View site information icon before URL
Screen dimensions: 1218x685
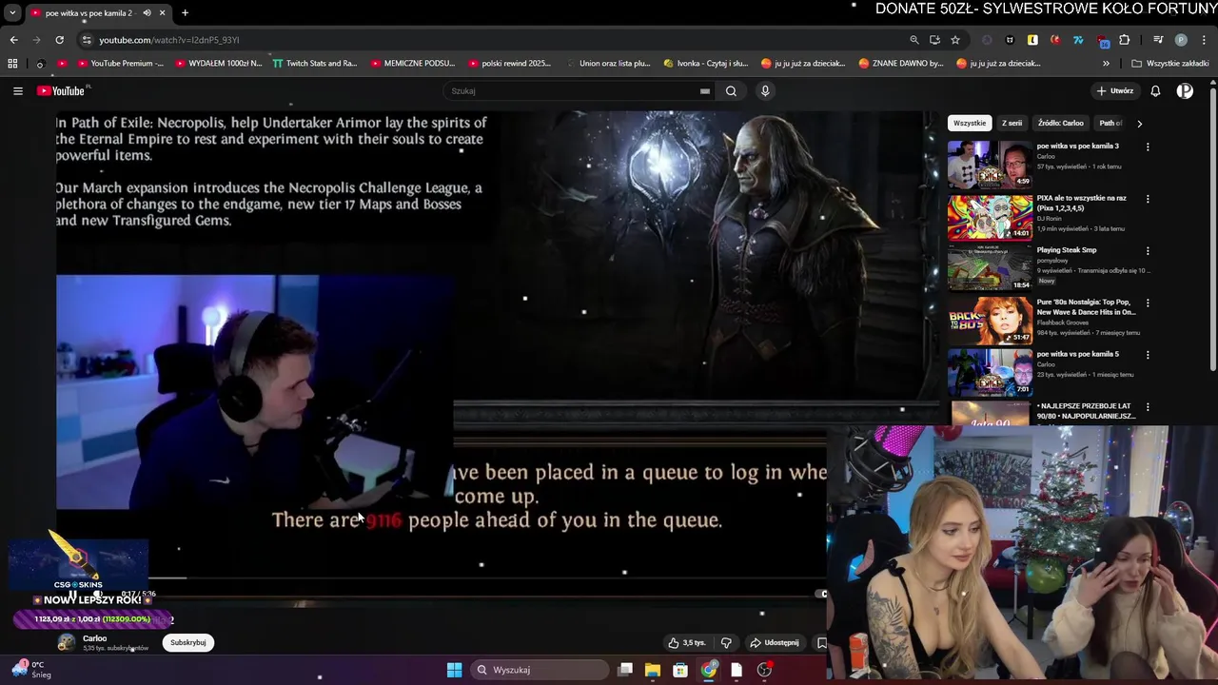click(87, 40)
